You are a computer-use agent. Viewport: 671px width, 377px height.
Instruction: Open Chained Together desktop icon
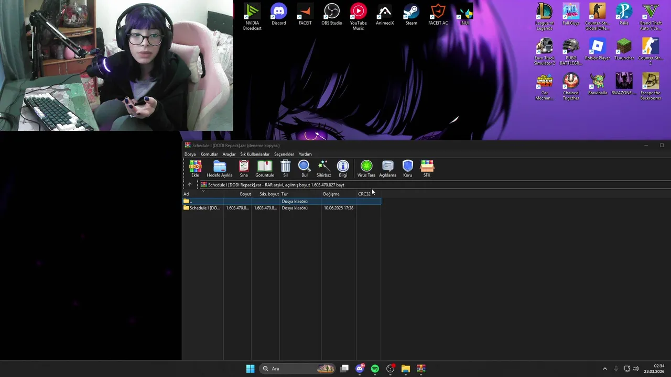(x=571, y=87)
